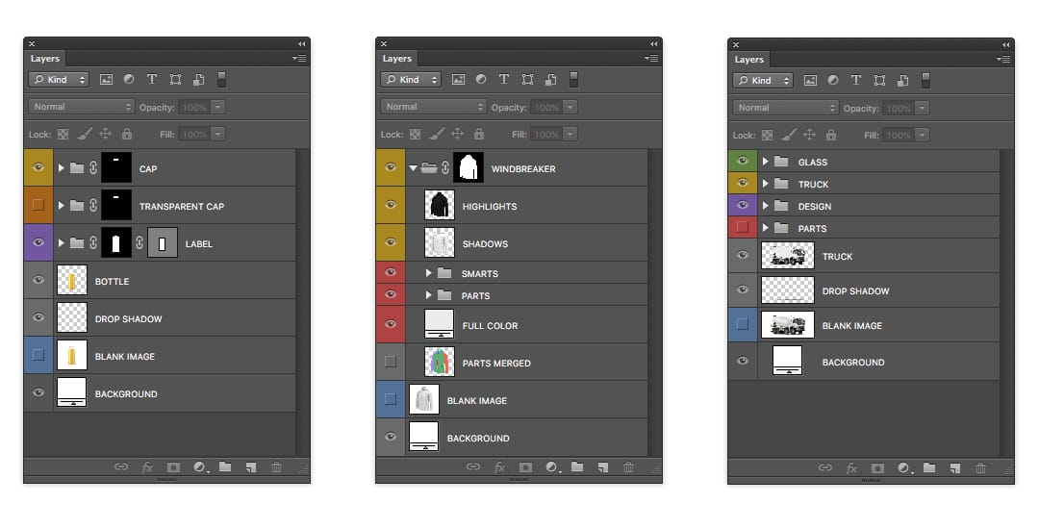Toggle filter switch in left panel

coord(222,80)
